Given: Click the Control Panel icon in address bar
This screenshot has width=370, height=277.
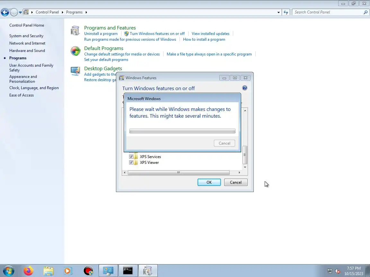Looking at the screenshot, I should coord(26,12).
